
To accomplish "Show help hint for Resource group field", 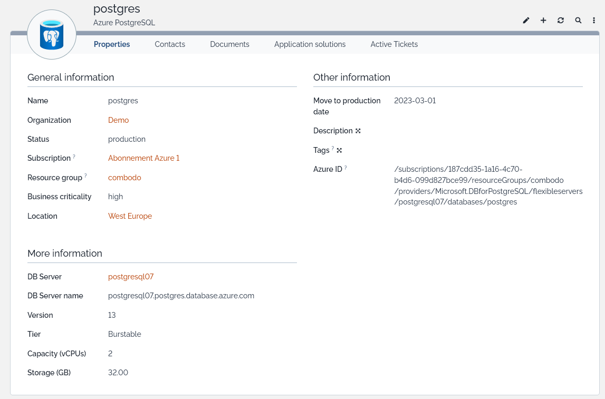I will tap(85, 176).
